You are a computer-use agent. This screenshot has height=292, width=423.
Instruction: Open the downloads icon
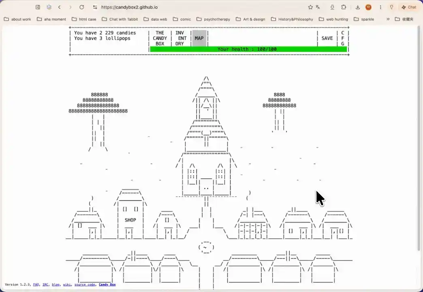click(x=357, y=7)
